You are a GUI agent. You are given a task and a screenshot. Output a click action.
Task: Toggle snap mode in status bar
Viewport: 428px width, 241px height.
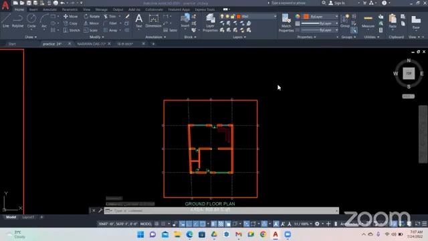tap(163, 224)
